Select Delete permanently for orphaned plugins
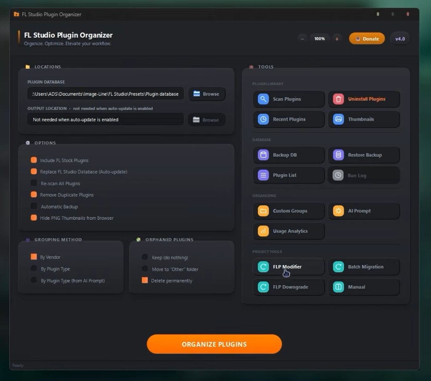The width and height of the screenshot is (431, 381). point(145,280)
